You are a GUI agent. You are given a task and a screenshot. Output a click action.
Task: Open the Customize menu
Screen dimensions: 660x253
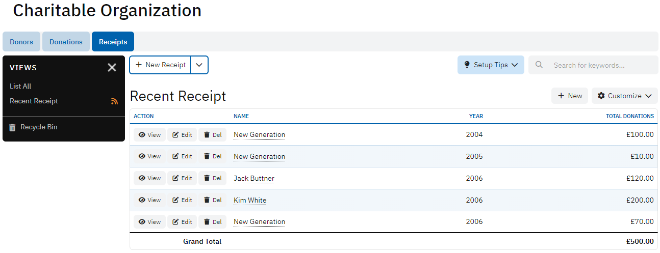coord(624,96)
